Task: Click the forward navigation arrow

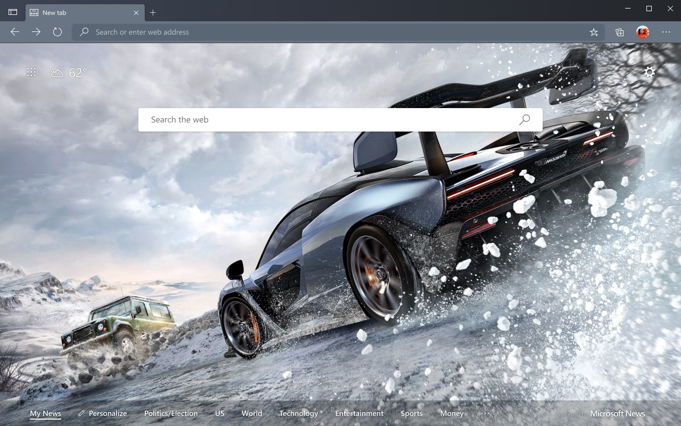Action: click(36, 32)
